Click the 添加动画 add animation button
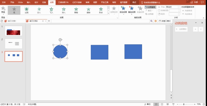Screen dimensions: 207x106 [123, 10]
